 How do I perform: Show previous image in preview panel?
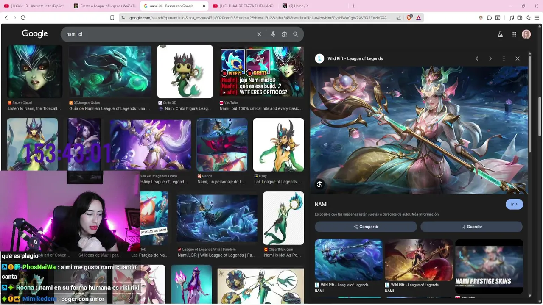click(476, 58)
